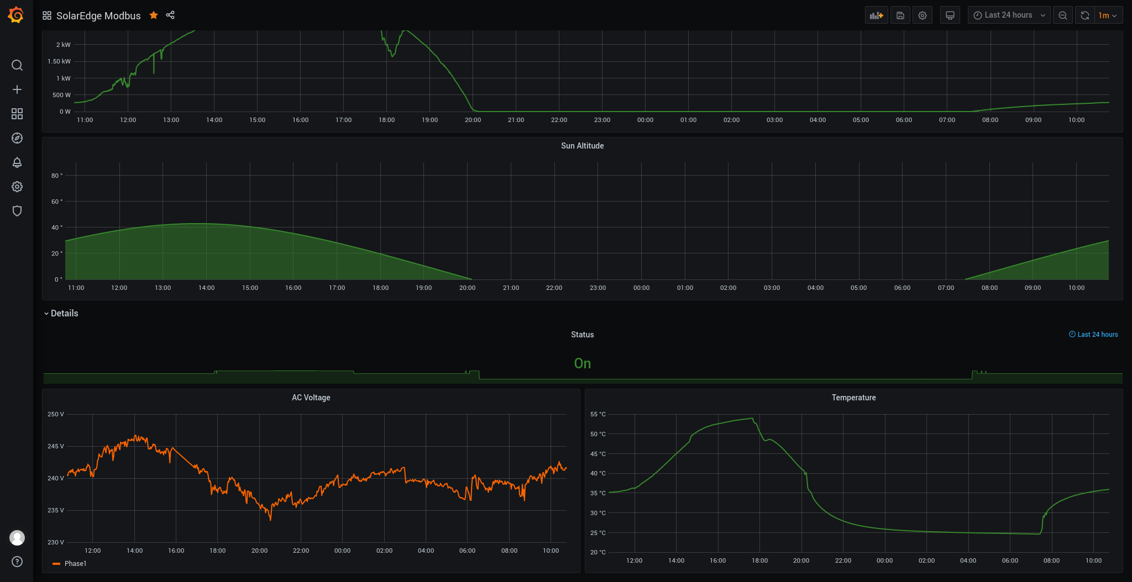Collapse the Details row
This screenshot has width=1132, height=582.
(x=61, y=313)
